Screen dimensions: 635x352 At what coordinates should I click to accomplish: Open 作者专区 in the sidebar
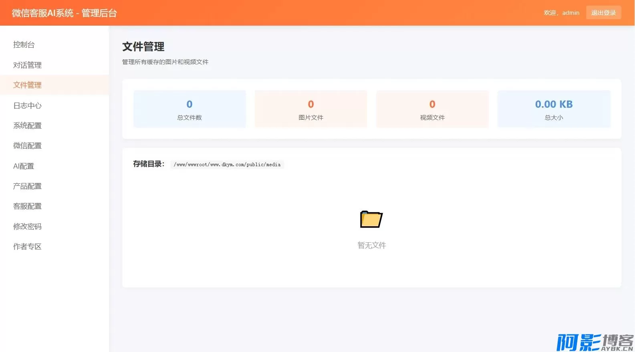(27, 246)
